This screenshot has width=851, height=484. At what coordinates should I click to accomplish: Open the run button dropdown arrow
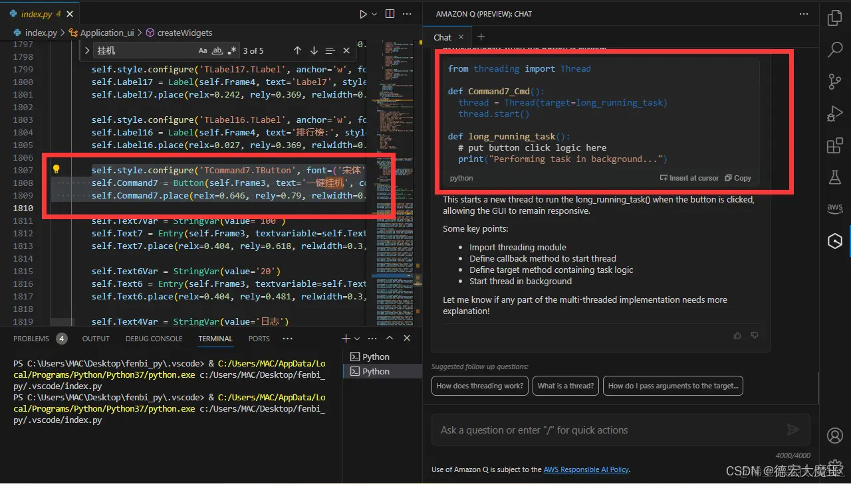pos(374,13)
